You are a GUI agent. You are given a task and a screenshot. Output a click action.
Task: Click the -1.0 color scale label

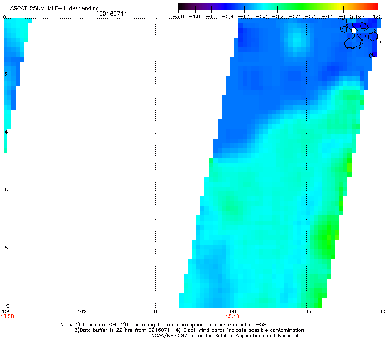[x=195, y=17]
